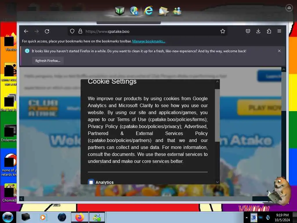Open the extensions puzzle icon
The width and height of the screenshot is (297, 223).
pos(269,31)
